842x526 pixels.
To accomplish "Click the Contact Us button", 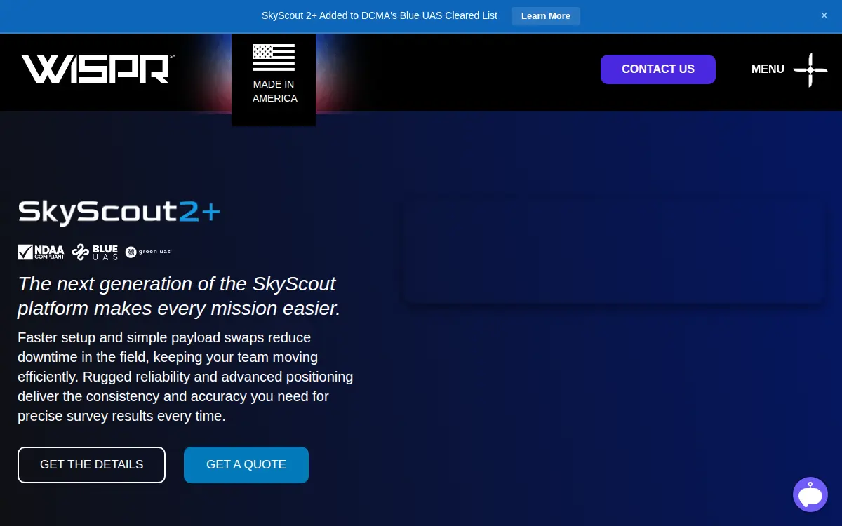I will 658,69.
